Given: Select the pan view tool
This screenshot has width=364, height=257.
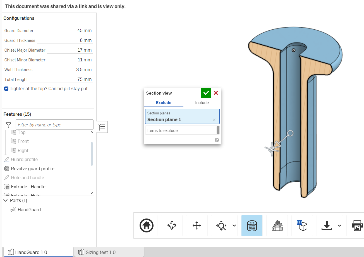Looking at the screenshot, I should (197, 225).
